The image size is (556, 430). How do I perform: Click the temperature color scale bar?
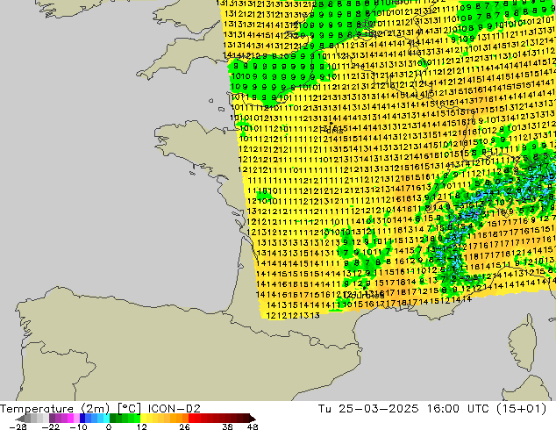click(x=136, y=419)
